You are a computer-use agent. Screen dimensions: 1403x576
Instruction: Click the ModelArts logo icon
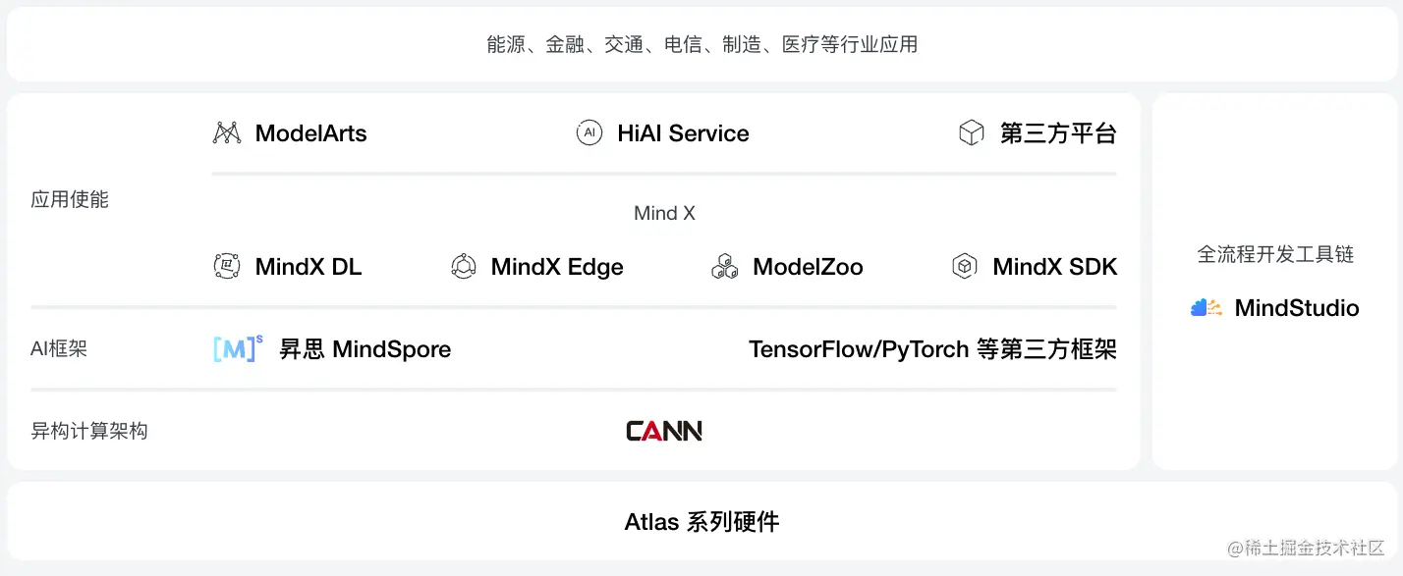pyautogui.click(x=227, y=133)
